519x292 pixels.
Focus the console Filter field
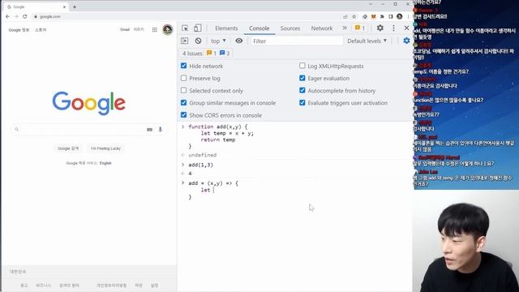(x=297, y=41)
